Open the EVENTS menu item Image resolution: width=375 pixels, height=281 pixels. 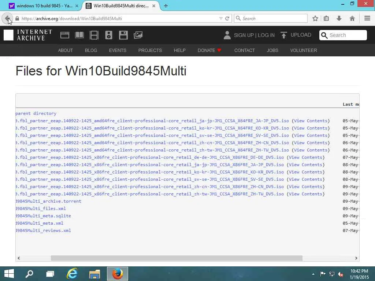[x=118, y=50]
